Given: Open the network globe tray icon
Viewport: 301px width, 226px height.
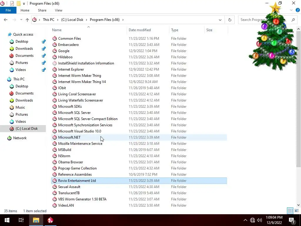Looking at the screenshot, I should (252, 220).
